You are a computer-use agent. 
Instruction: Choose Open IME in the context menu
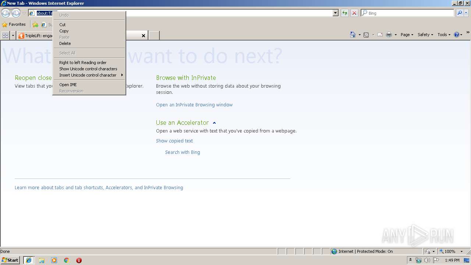point(89,85)
